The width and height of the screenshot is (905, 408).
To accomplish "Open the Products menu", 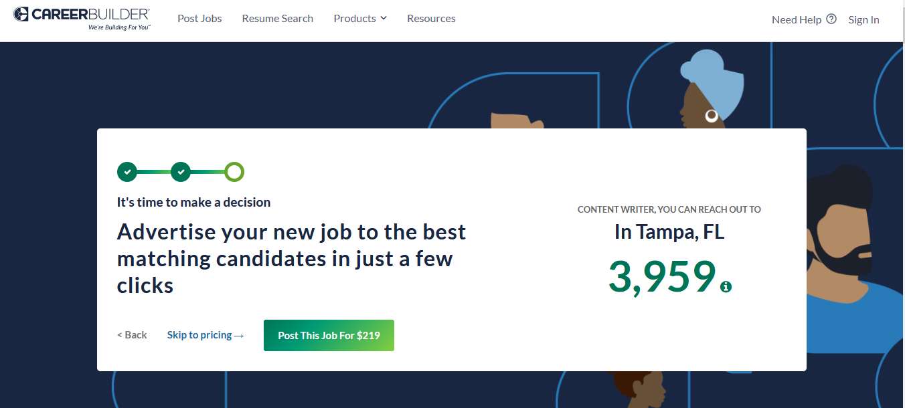I will (x=355, y=18).
